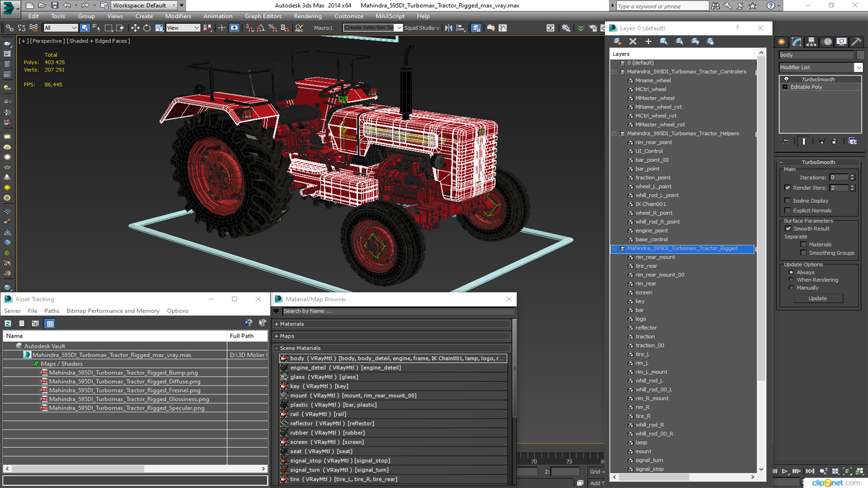Viewport: 868px width, 488px height.
Task: Activate the Select Object tool
Action: coord(85,28)
